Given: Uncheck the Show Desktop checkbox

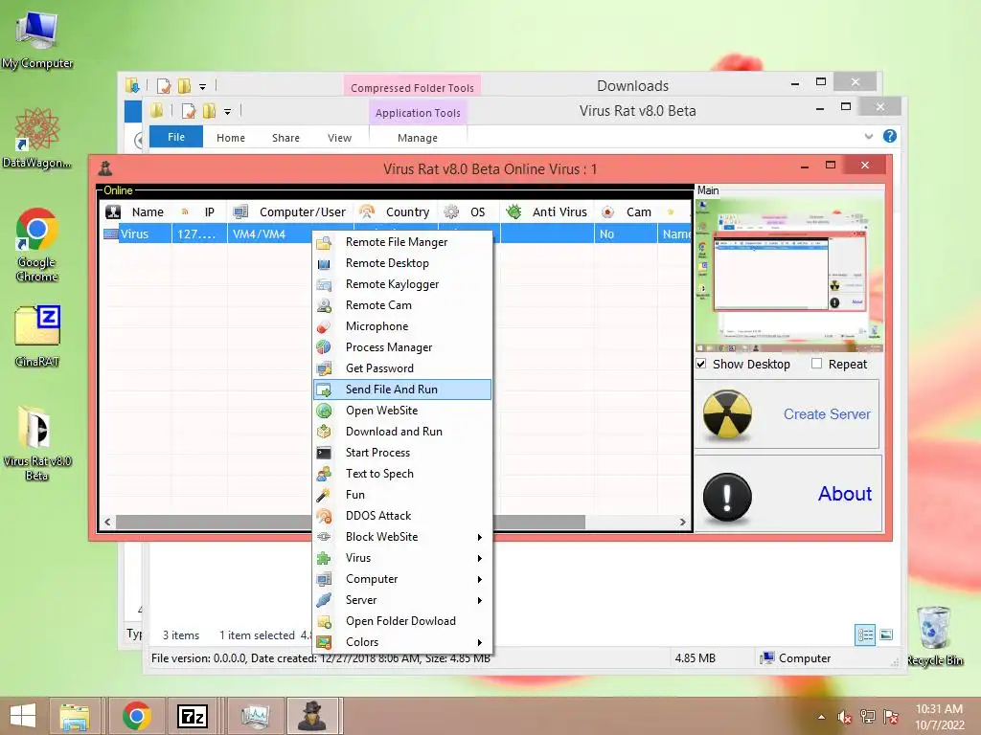Looking at the screenshot, I should tap(701, 364).
